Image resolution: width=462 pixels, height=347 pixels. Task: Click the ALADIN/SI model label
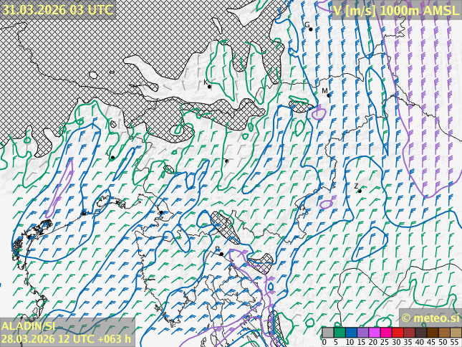click(x=28, y=325)
